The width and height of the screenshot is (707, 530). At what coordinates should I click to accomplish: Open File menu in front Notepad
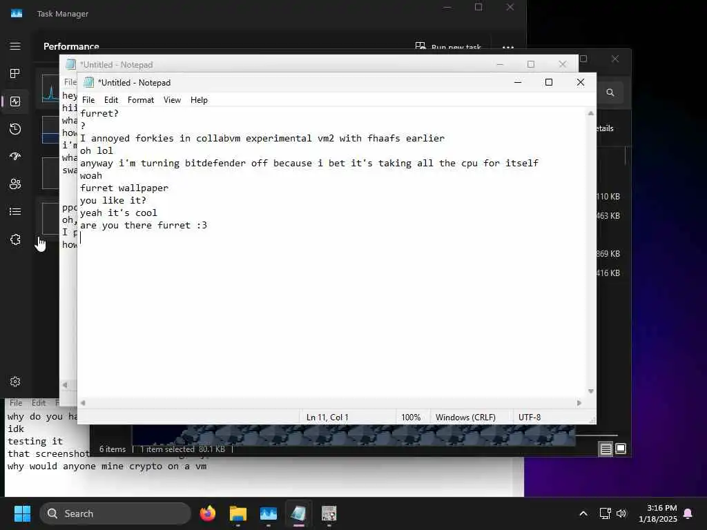coord(88,100)
